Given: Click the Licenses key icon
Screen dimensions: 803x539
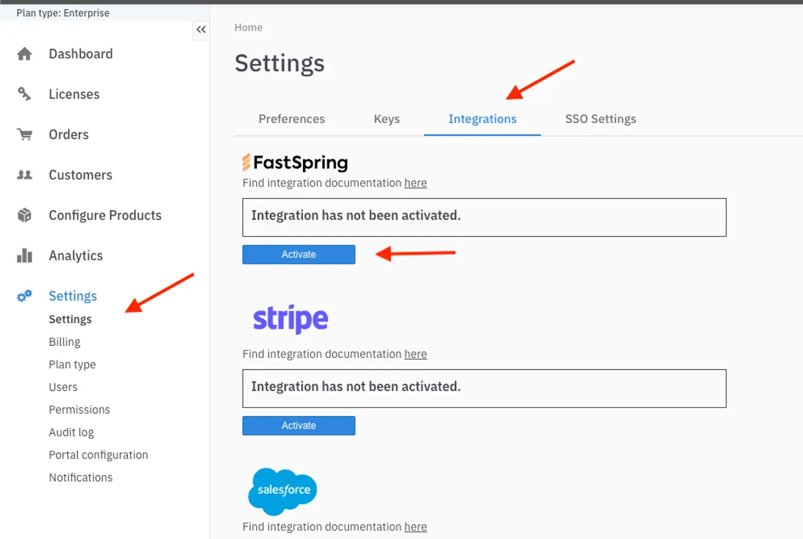Looking at the screenshot, I should (x=24, y=94).
